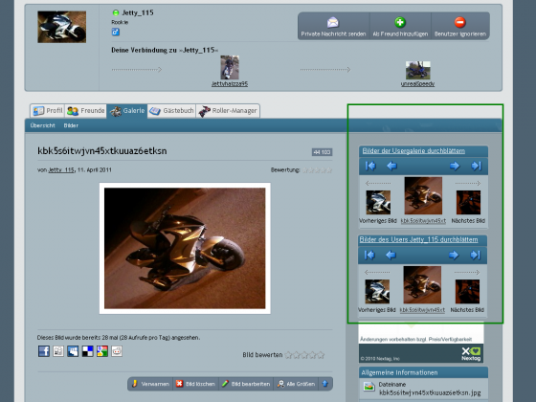This screenshot has width=536, height=402.
Task: Add user via Als Freund hinzufügen
Action: coord(400,27)
